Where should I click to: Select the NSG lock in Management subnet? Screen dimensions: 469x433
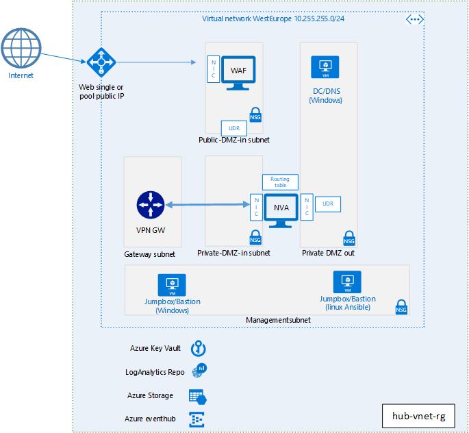[401, 307]
